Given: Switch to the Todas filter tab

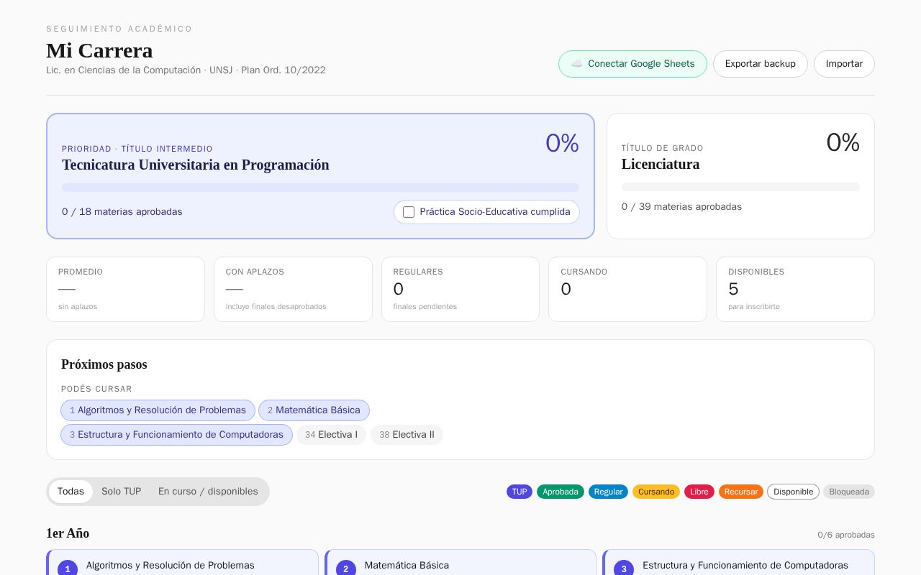Looking at the screenshot, I should tap(71, 492).
